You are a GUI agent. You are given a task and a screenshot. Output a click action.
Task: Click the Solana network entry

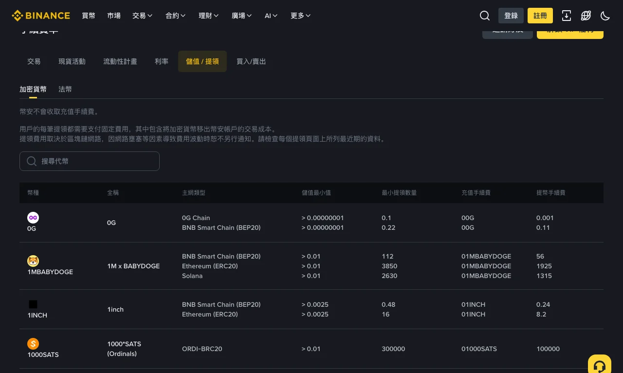tap(192, 276)
